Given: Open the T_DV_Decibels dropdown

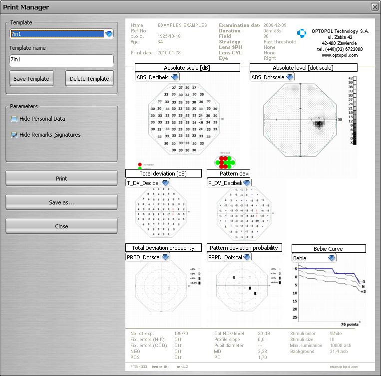Looking at the screenshot, I should tap(165, 183).
